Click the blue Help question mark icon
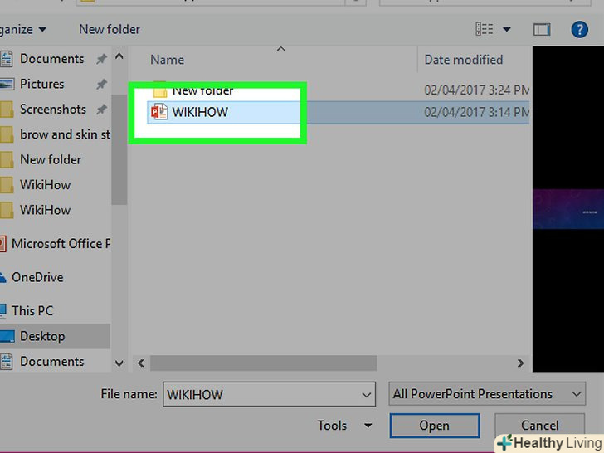Viewport: 604px width, 453px height. click(x=579, y=29)
